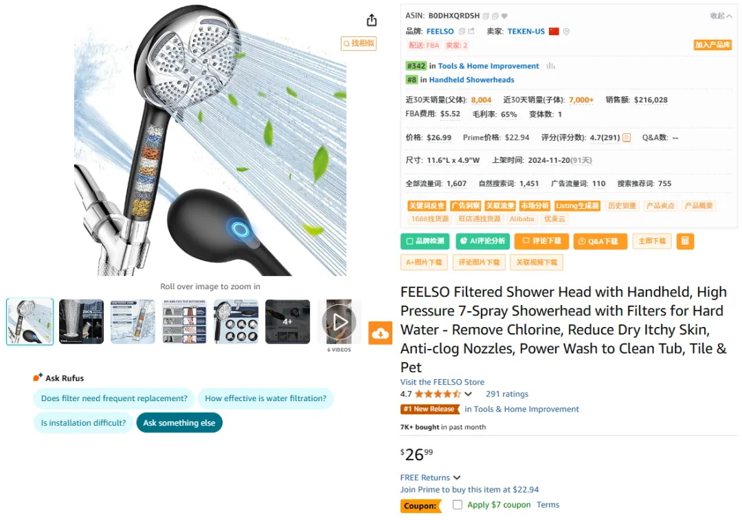Collapse the panel with 收起 chevron
The image size is (742, 520).
point(721,16)
